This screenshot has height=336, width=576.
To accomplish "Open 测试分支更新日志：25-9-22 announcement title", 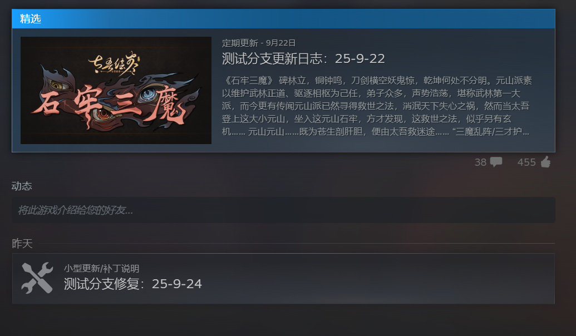I will (x=303, y=58).
